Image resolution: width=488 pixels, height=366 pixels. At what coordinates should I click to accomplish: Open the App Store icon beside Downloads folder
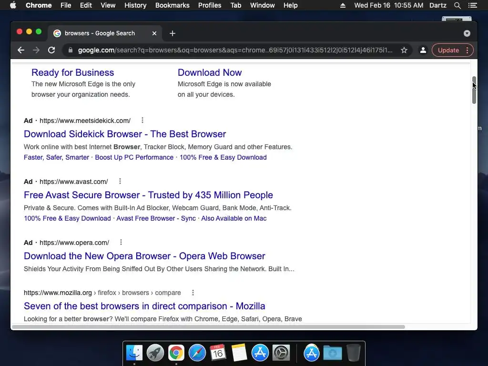(312, 353)
